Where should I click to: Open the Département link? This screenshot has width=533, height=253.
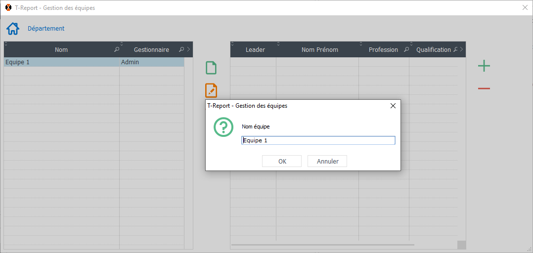(46, 29)
